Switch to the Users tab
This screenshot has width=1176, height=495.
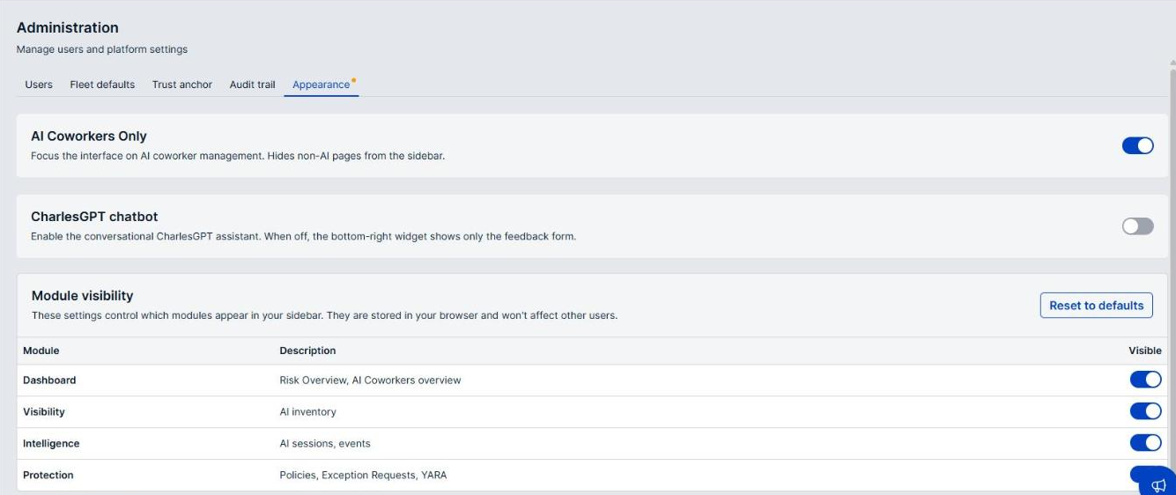point(39,85)
